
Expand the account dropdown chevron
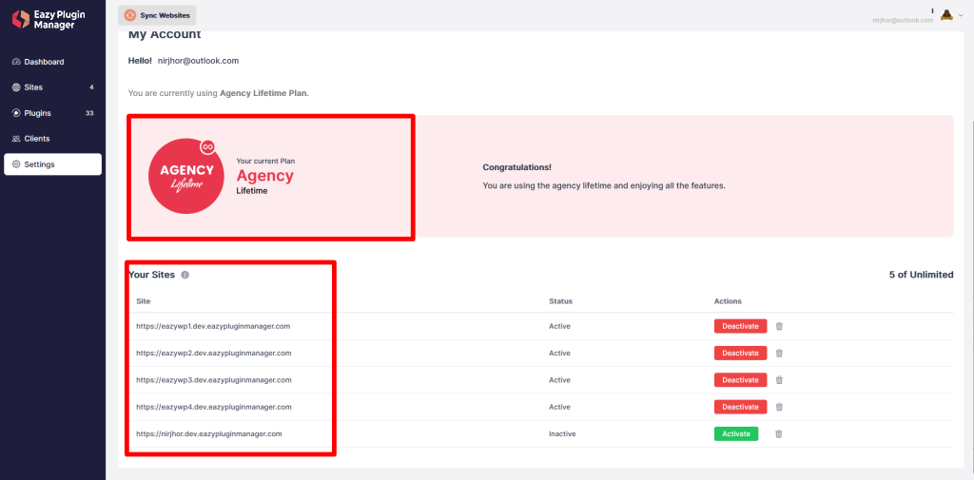click(961, 15)
